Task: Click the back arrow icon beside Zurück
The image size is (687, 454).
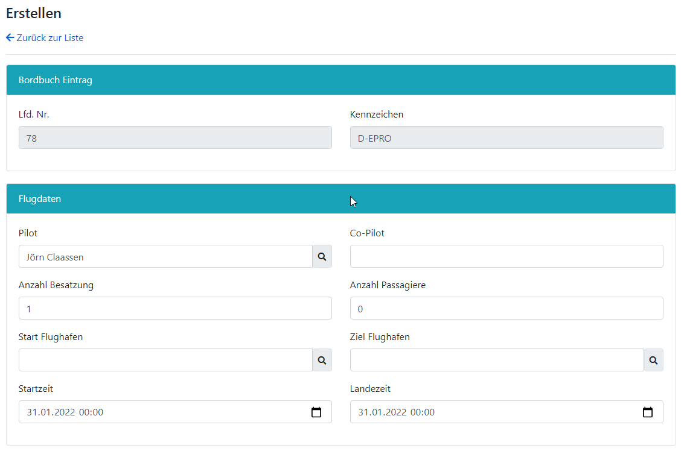Action: pyautogui.click(x=10, y=38)
